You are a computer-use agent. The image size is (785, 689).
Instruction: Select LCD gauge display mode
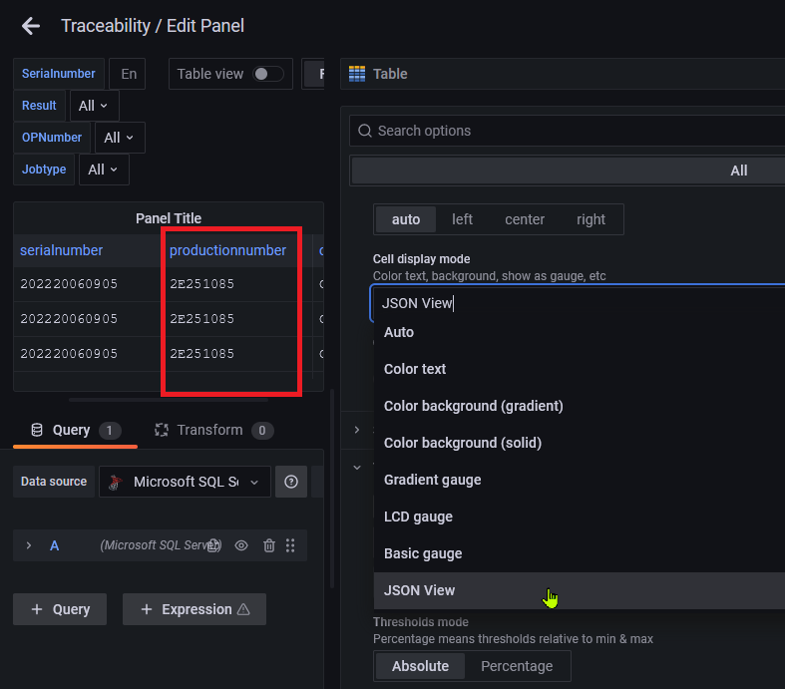[580, 517]
